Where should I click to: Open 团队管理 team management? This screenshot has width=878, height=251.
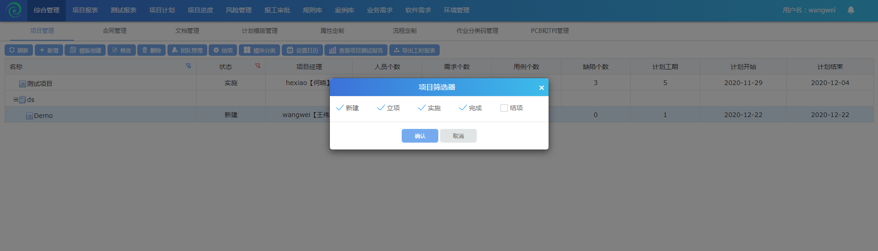187,50
